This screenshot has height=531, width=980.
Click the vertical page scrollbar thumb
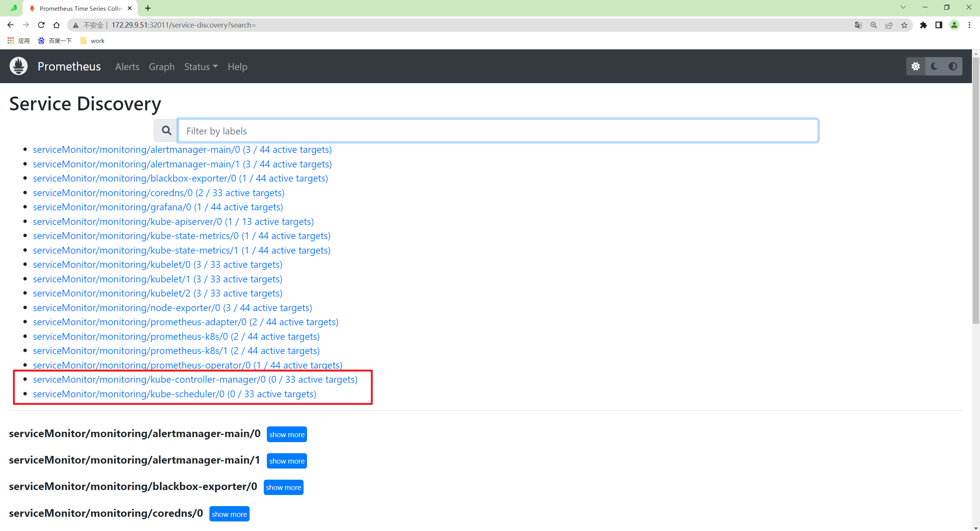(976, 190)
